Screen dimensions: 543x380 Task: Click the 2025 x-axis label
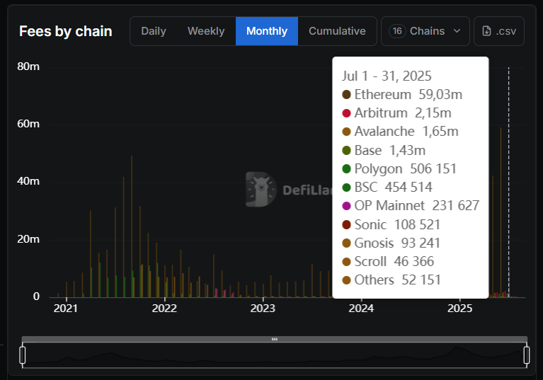[x=460, y=309]
